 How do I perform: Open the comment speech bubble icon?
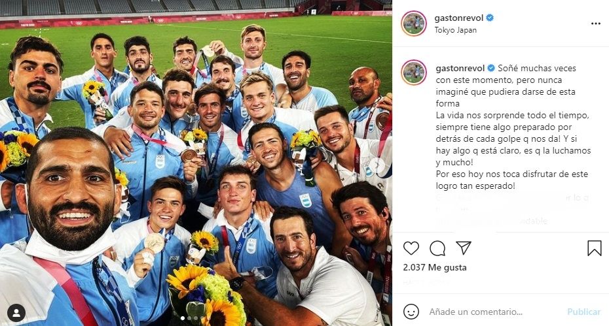437,248
